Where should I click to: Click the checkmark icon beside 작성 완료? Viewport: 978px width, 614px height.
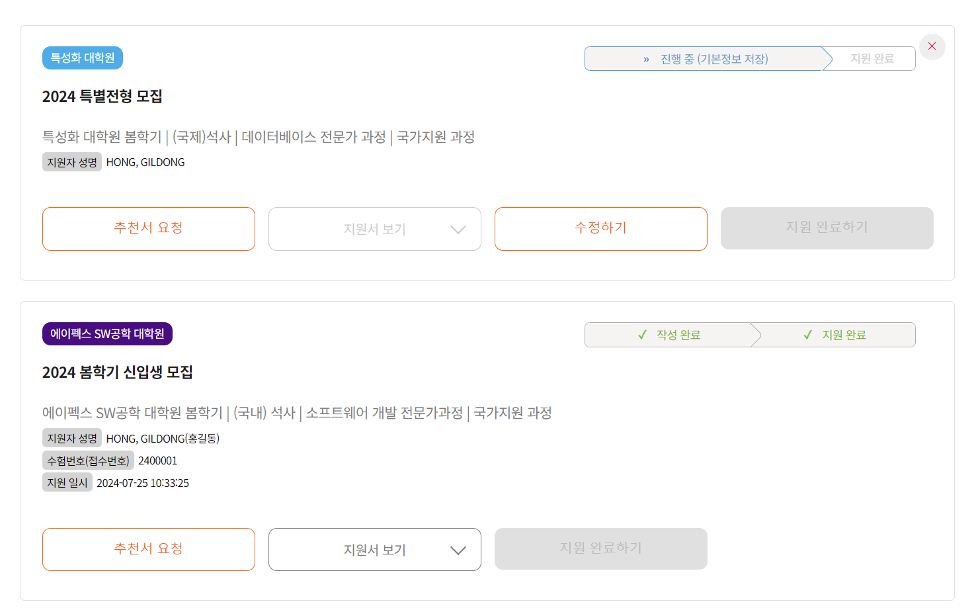pos(642,335)
